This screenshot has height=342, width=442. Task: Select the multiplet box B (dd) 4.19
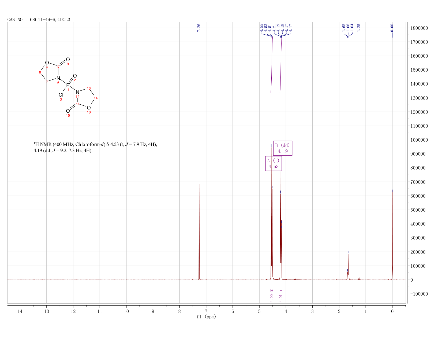[283, 148]
